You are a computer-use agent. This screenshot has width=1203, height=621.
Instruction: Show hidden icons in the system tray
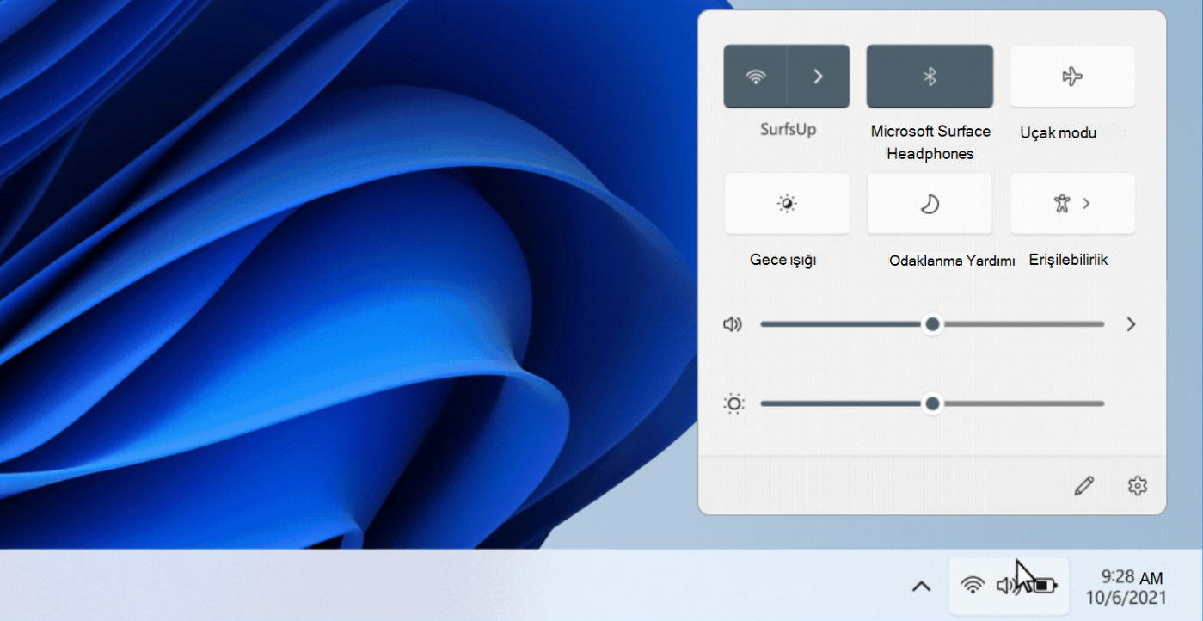[x=921, y=586]
